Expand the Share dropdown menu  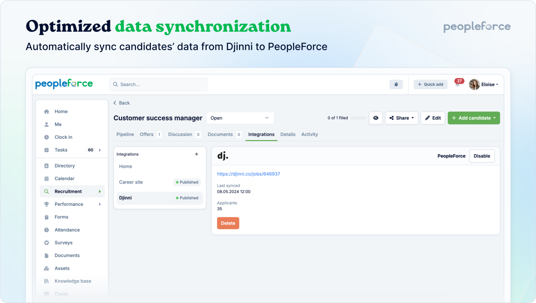tap(401, 118)
